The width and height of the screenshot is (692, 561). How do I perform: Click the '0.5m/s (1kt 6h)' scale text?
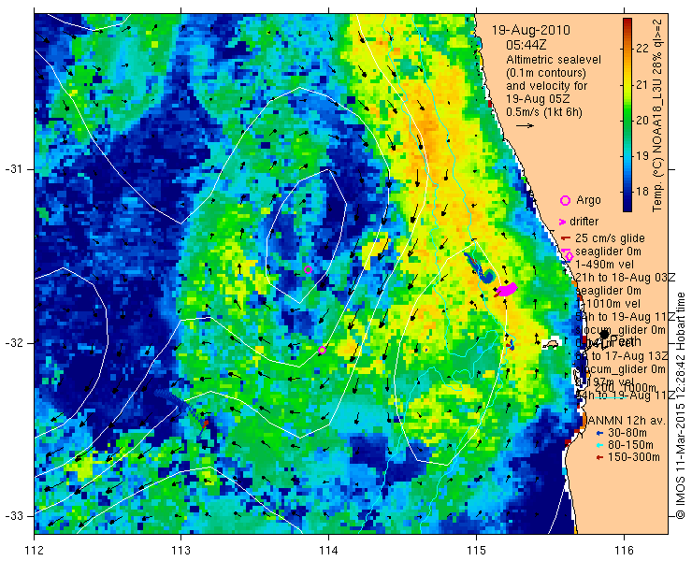coord(543,112)
